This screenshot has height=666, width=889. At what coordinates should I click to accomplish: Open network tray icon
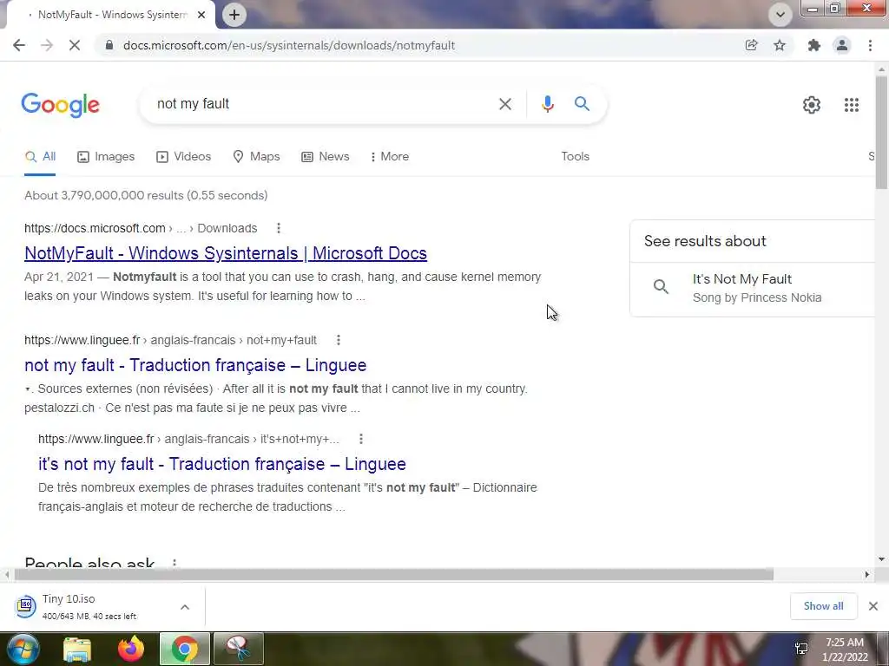(801, 649)
